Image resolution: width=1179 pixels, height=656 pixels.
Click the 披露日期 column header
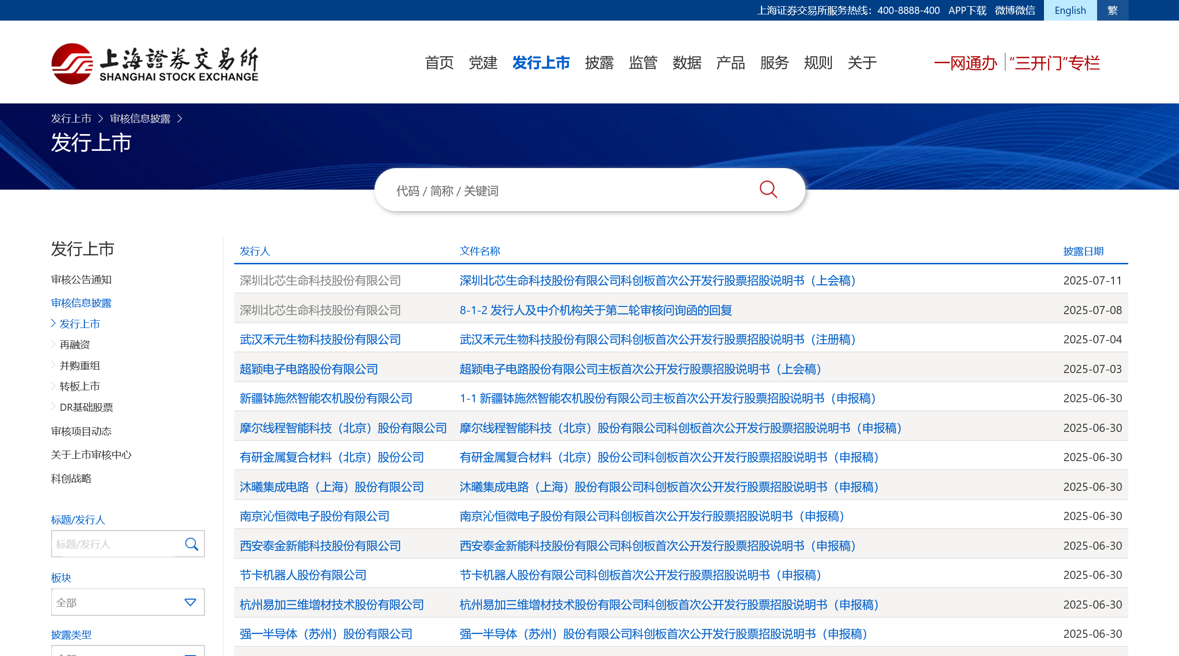coord(1083,251)
